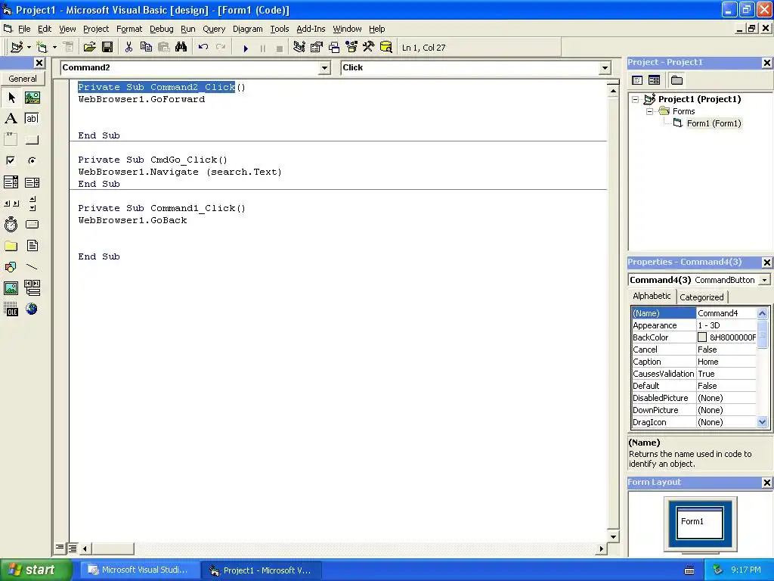Select the FileListBox control tool

32,246
